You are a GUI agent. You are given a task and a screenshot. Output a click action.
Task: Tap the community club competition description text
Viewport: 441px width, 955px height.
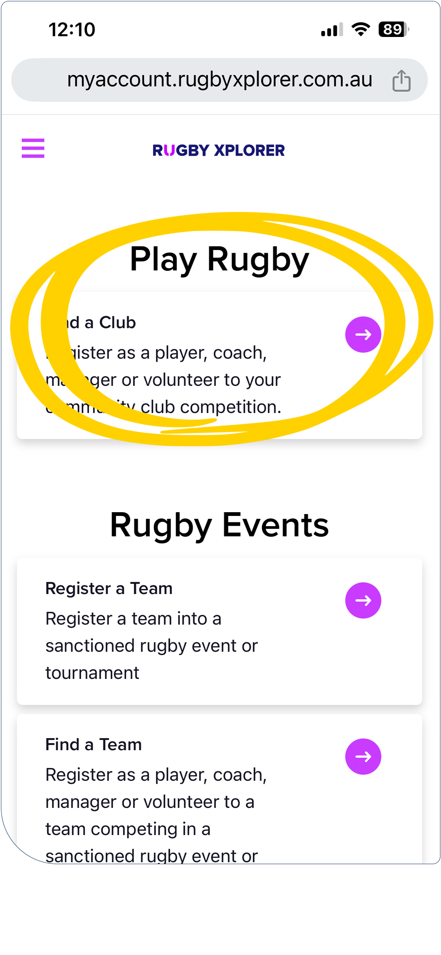tap(163, 380)
